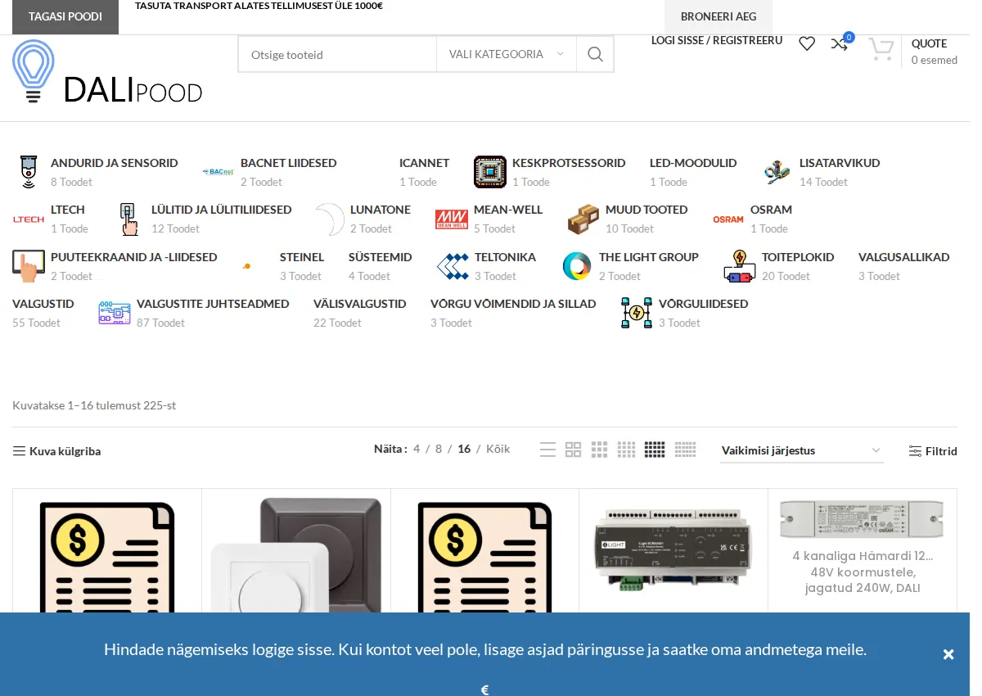
Task: Click the Quote cart label
Action: [929, 43]
